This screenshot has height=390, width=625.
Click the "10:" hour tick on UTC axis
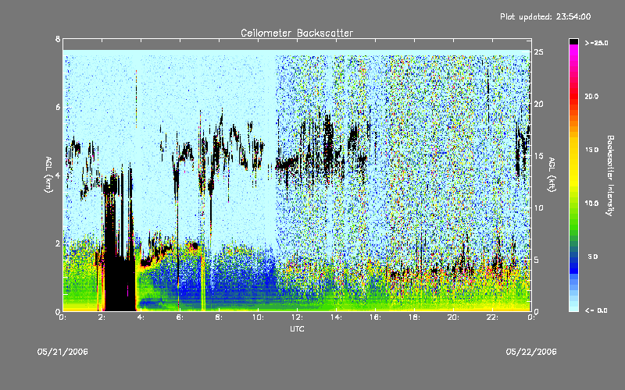coord(258,317)
